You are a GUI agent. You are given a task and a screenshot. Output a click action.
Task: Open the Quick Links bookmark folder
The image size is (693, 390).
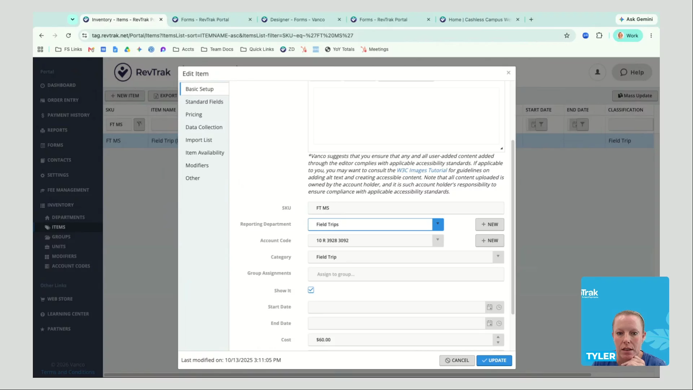click(257, 49)
